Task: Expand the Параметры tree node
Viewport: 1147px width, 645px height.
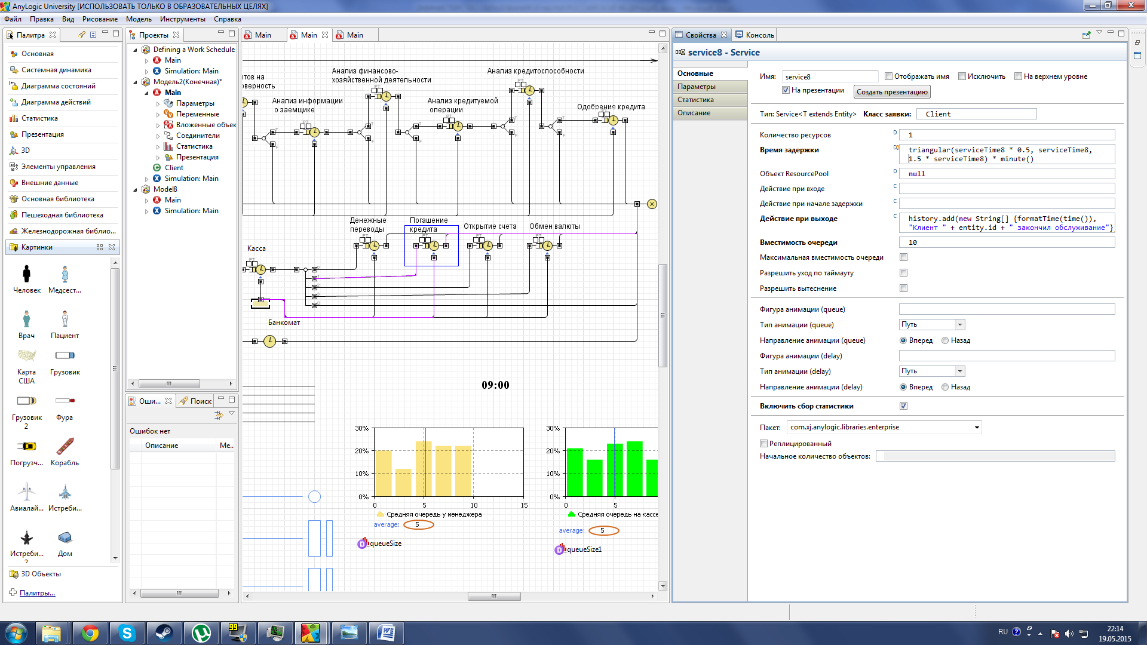Action: 158,104
